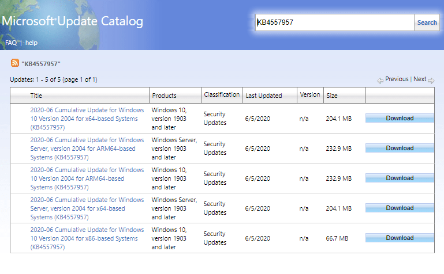This screenshot has height=274, width=444.
Task: Click Security Updates in Windows 10 x64 row
Action: point(215,119)
